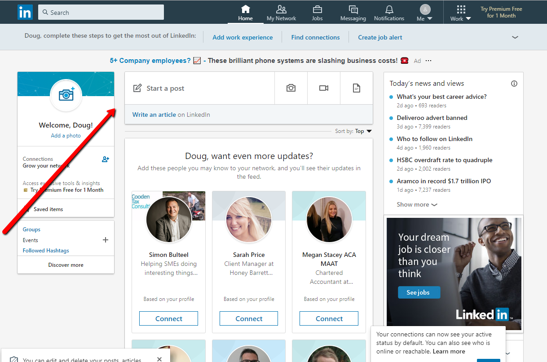547x362 pixels.
Task: Click See jobs button in ad
Action: [x=419, y=292]
